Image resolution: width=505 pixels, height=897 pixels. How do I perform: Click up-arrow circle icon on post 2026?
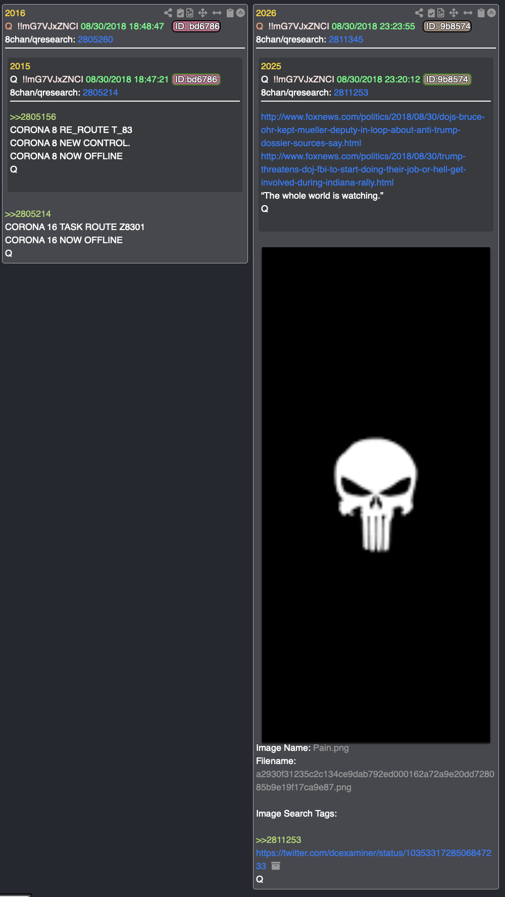point(492,13)
